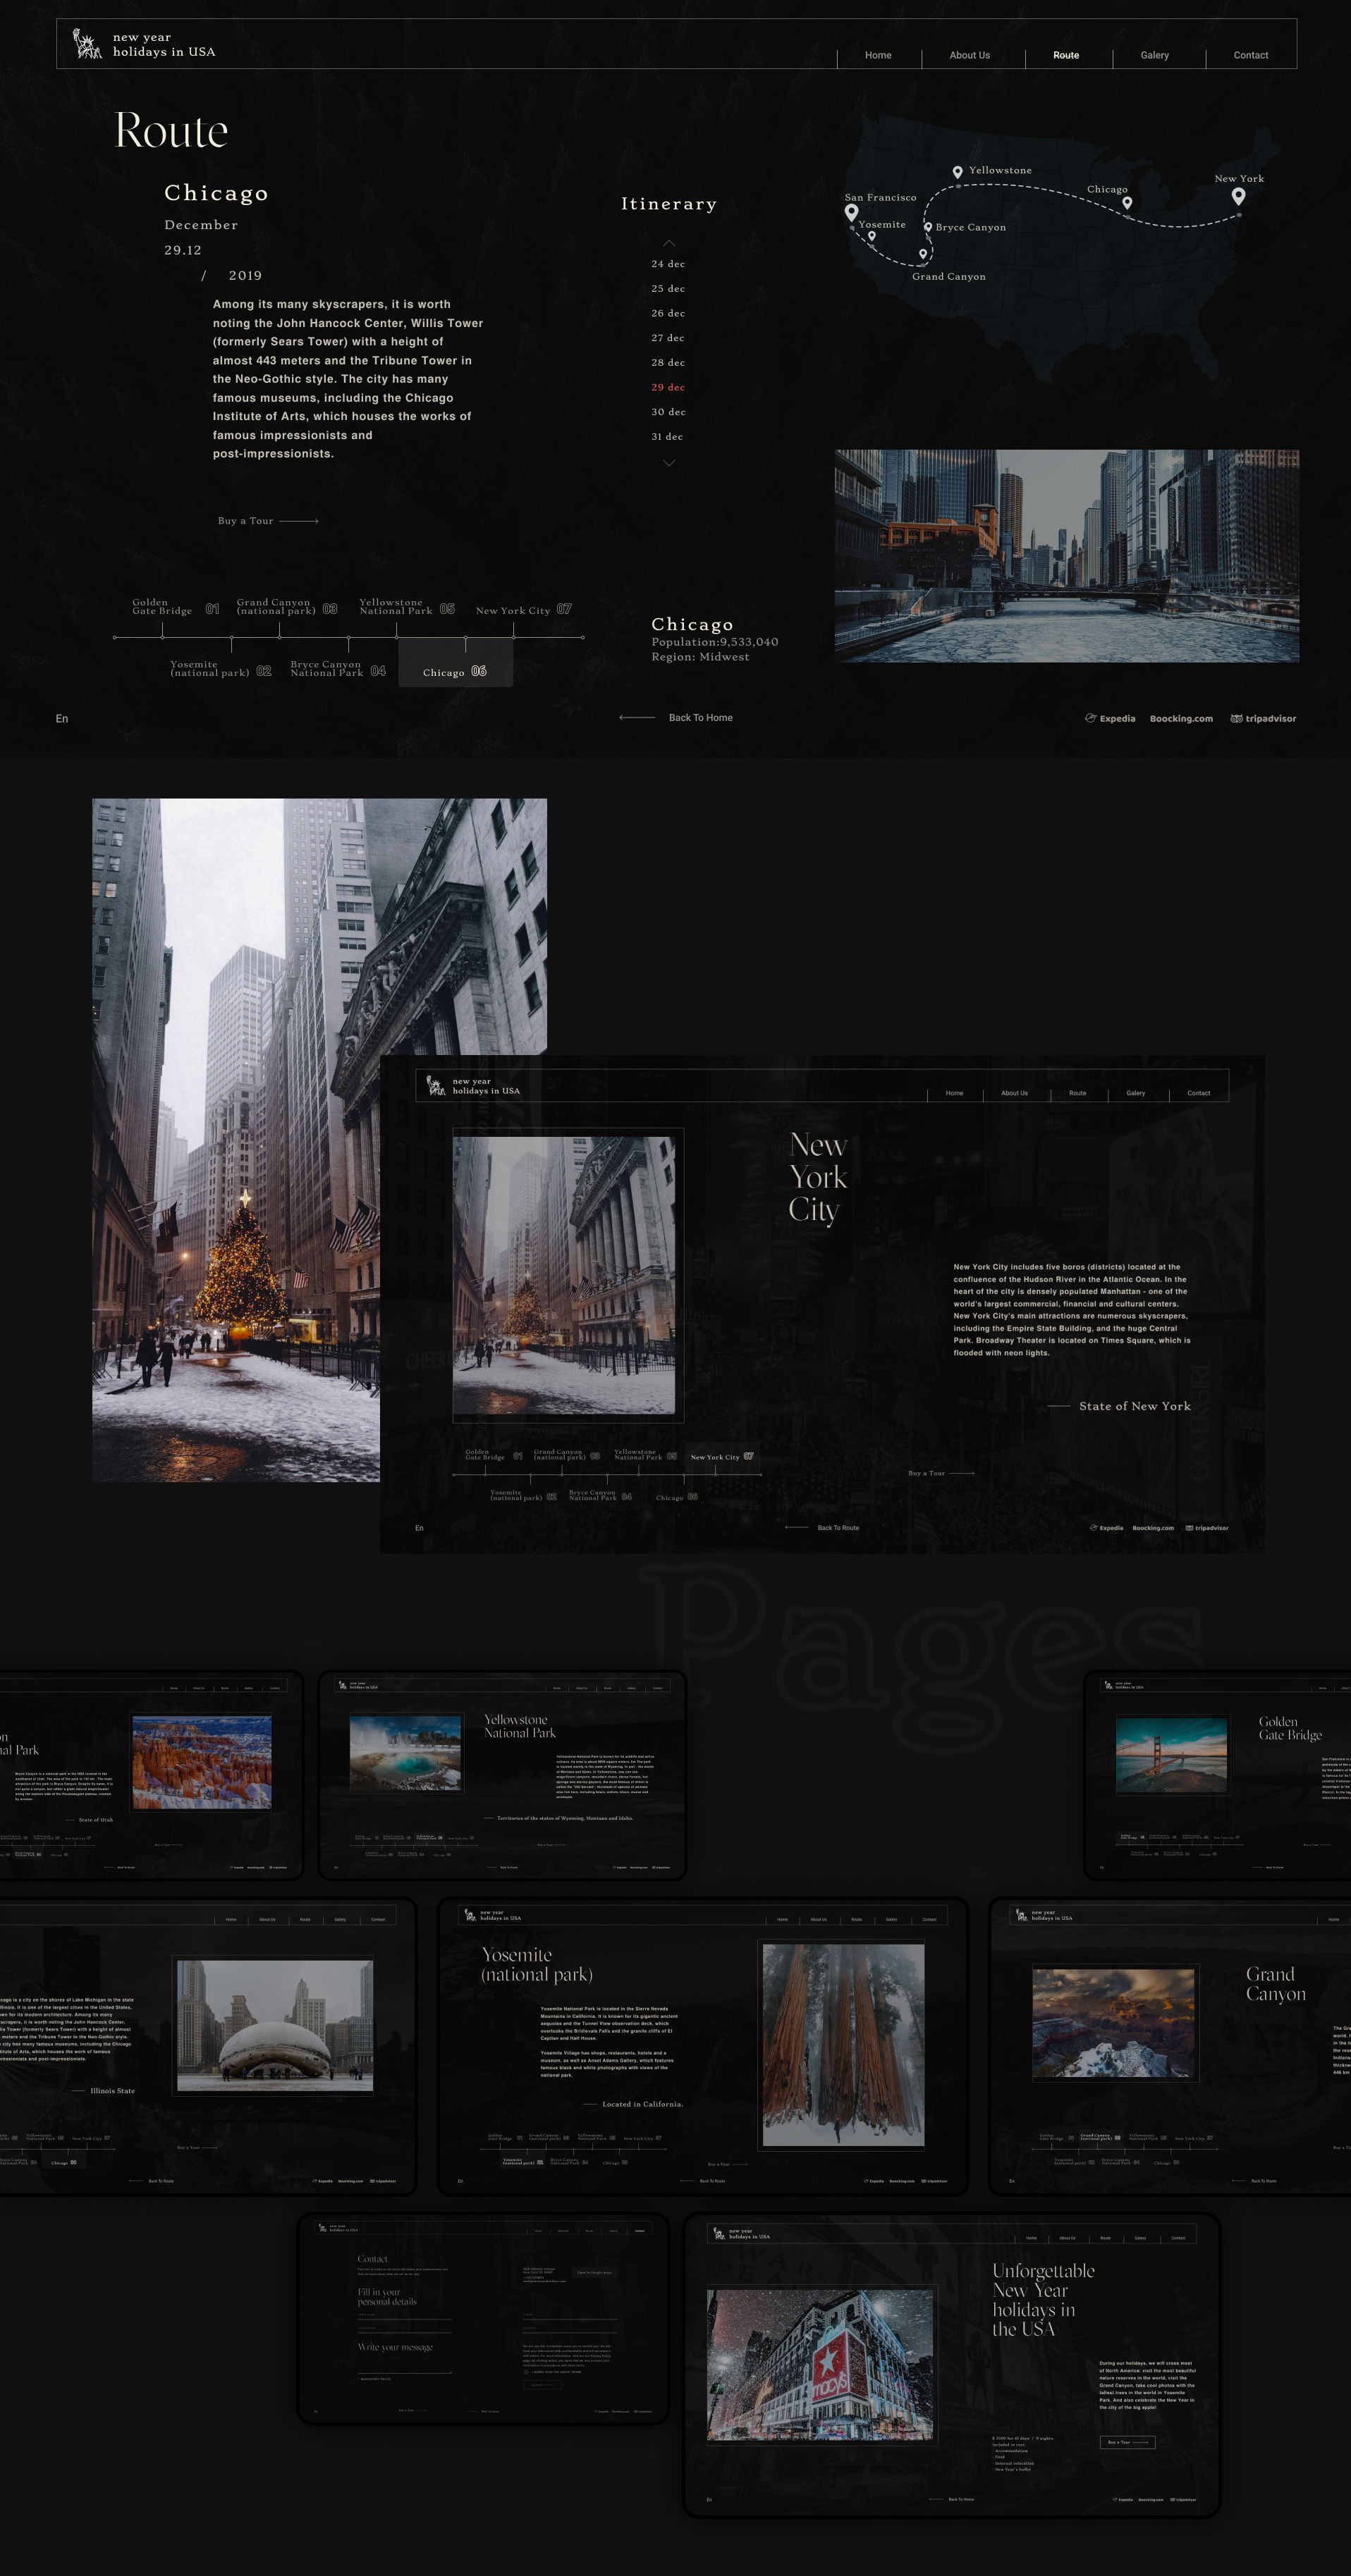Click Bryce Canyon red rocks thumbnail
The width and height of the screenshot is (1351, 2576).
[x=201, y=1762]
